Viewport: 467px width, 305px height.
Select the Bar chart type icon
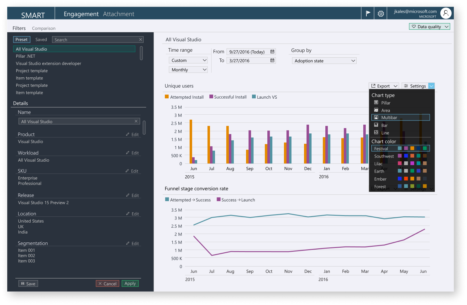click(x=376, y=125)
